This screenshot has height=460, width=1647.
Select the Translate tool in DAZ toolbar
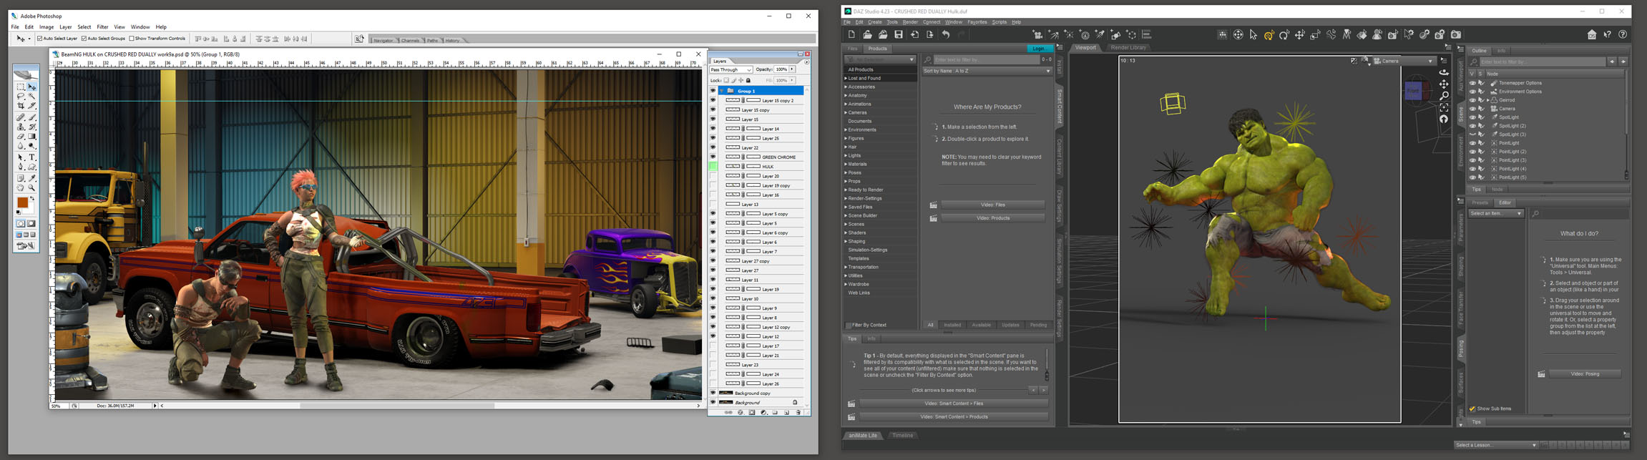[1299, 34]
